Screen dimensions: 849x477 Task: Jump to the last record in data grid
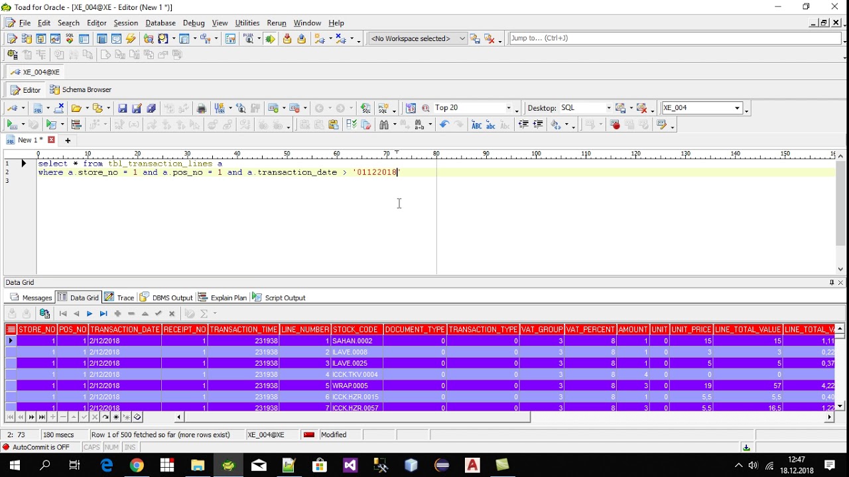tap(103, 314)
